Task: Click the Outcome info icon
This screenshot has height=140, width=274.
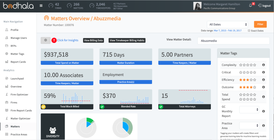Action: [264, 87]
